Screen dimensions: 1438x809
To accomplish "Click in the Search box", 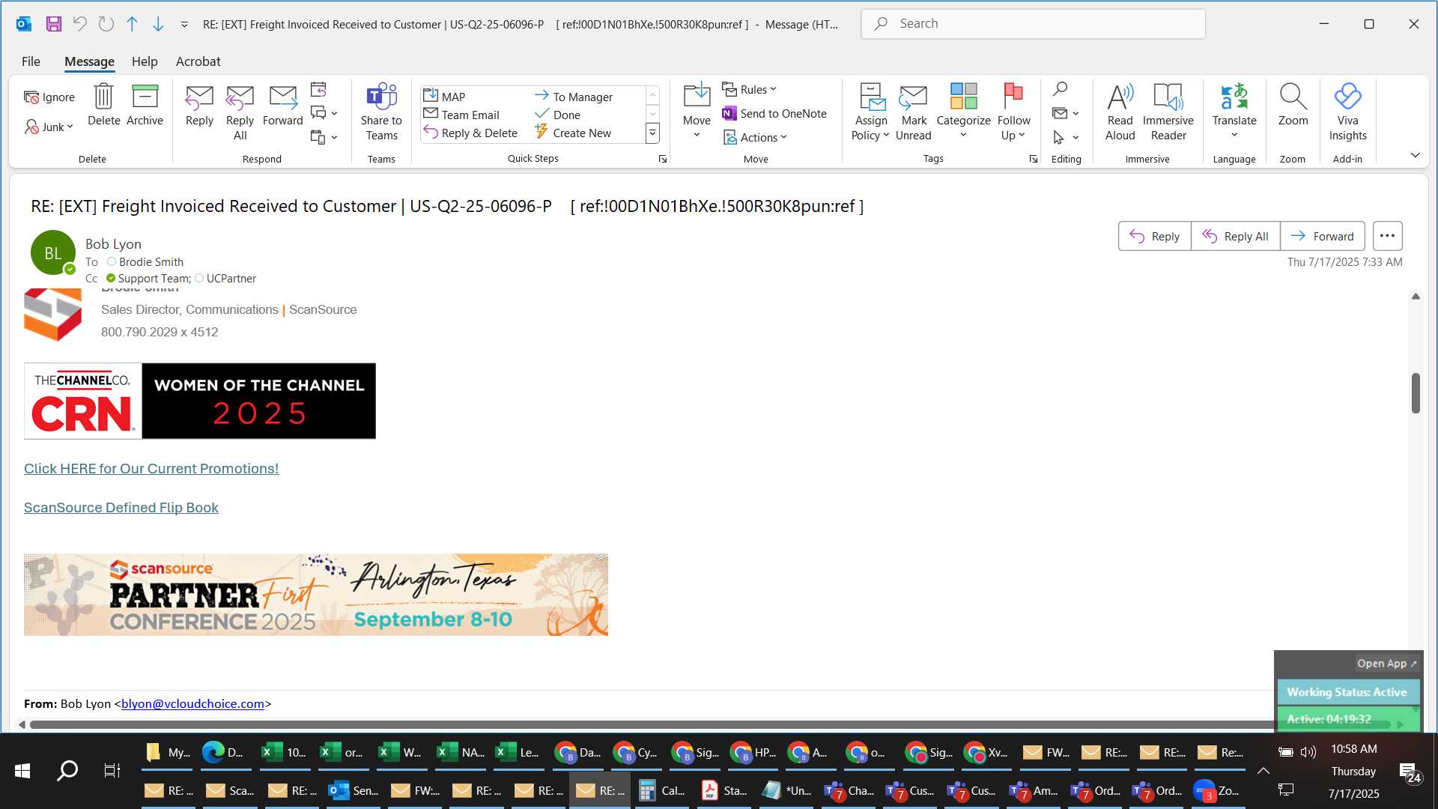I will [1033, 24].
